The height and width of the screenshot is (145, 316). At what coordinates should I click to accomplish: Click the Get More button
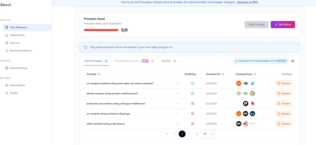point(283,24)
